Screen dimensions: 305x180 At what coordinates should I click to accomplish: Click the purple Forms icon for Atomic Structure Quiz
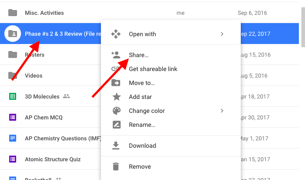coord(13,159)
